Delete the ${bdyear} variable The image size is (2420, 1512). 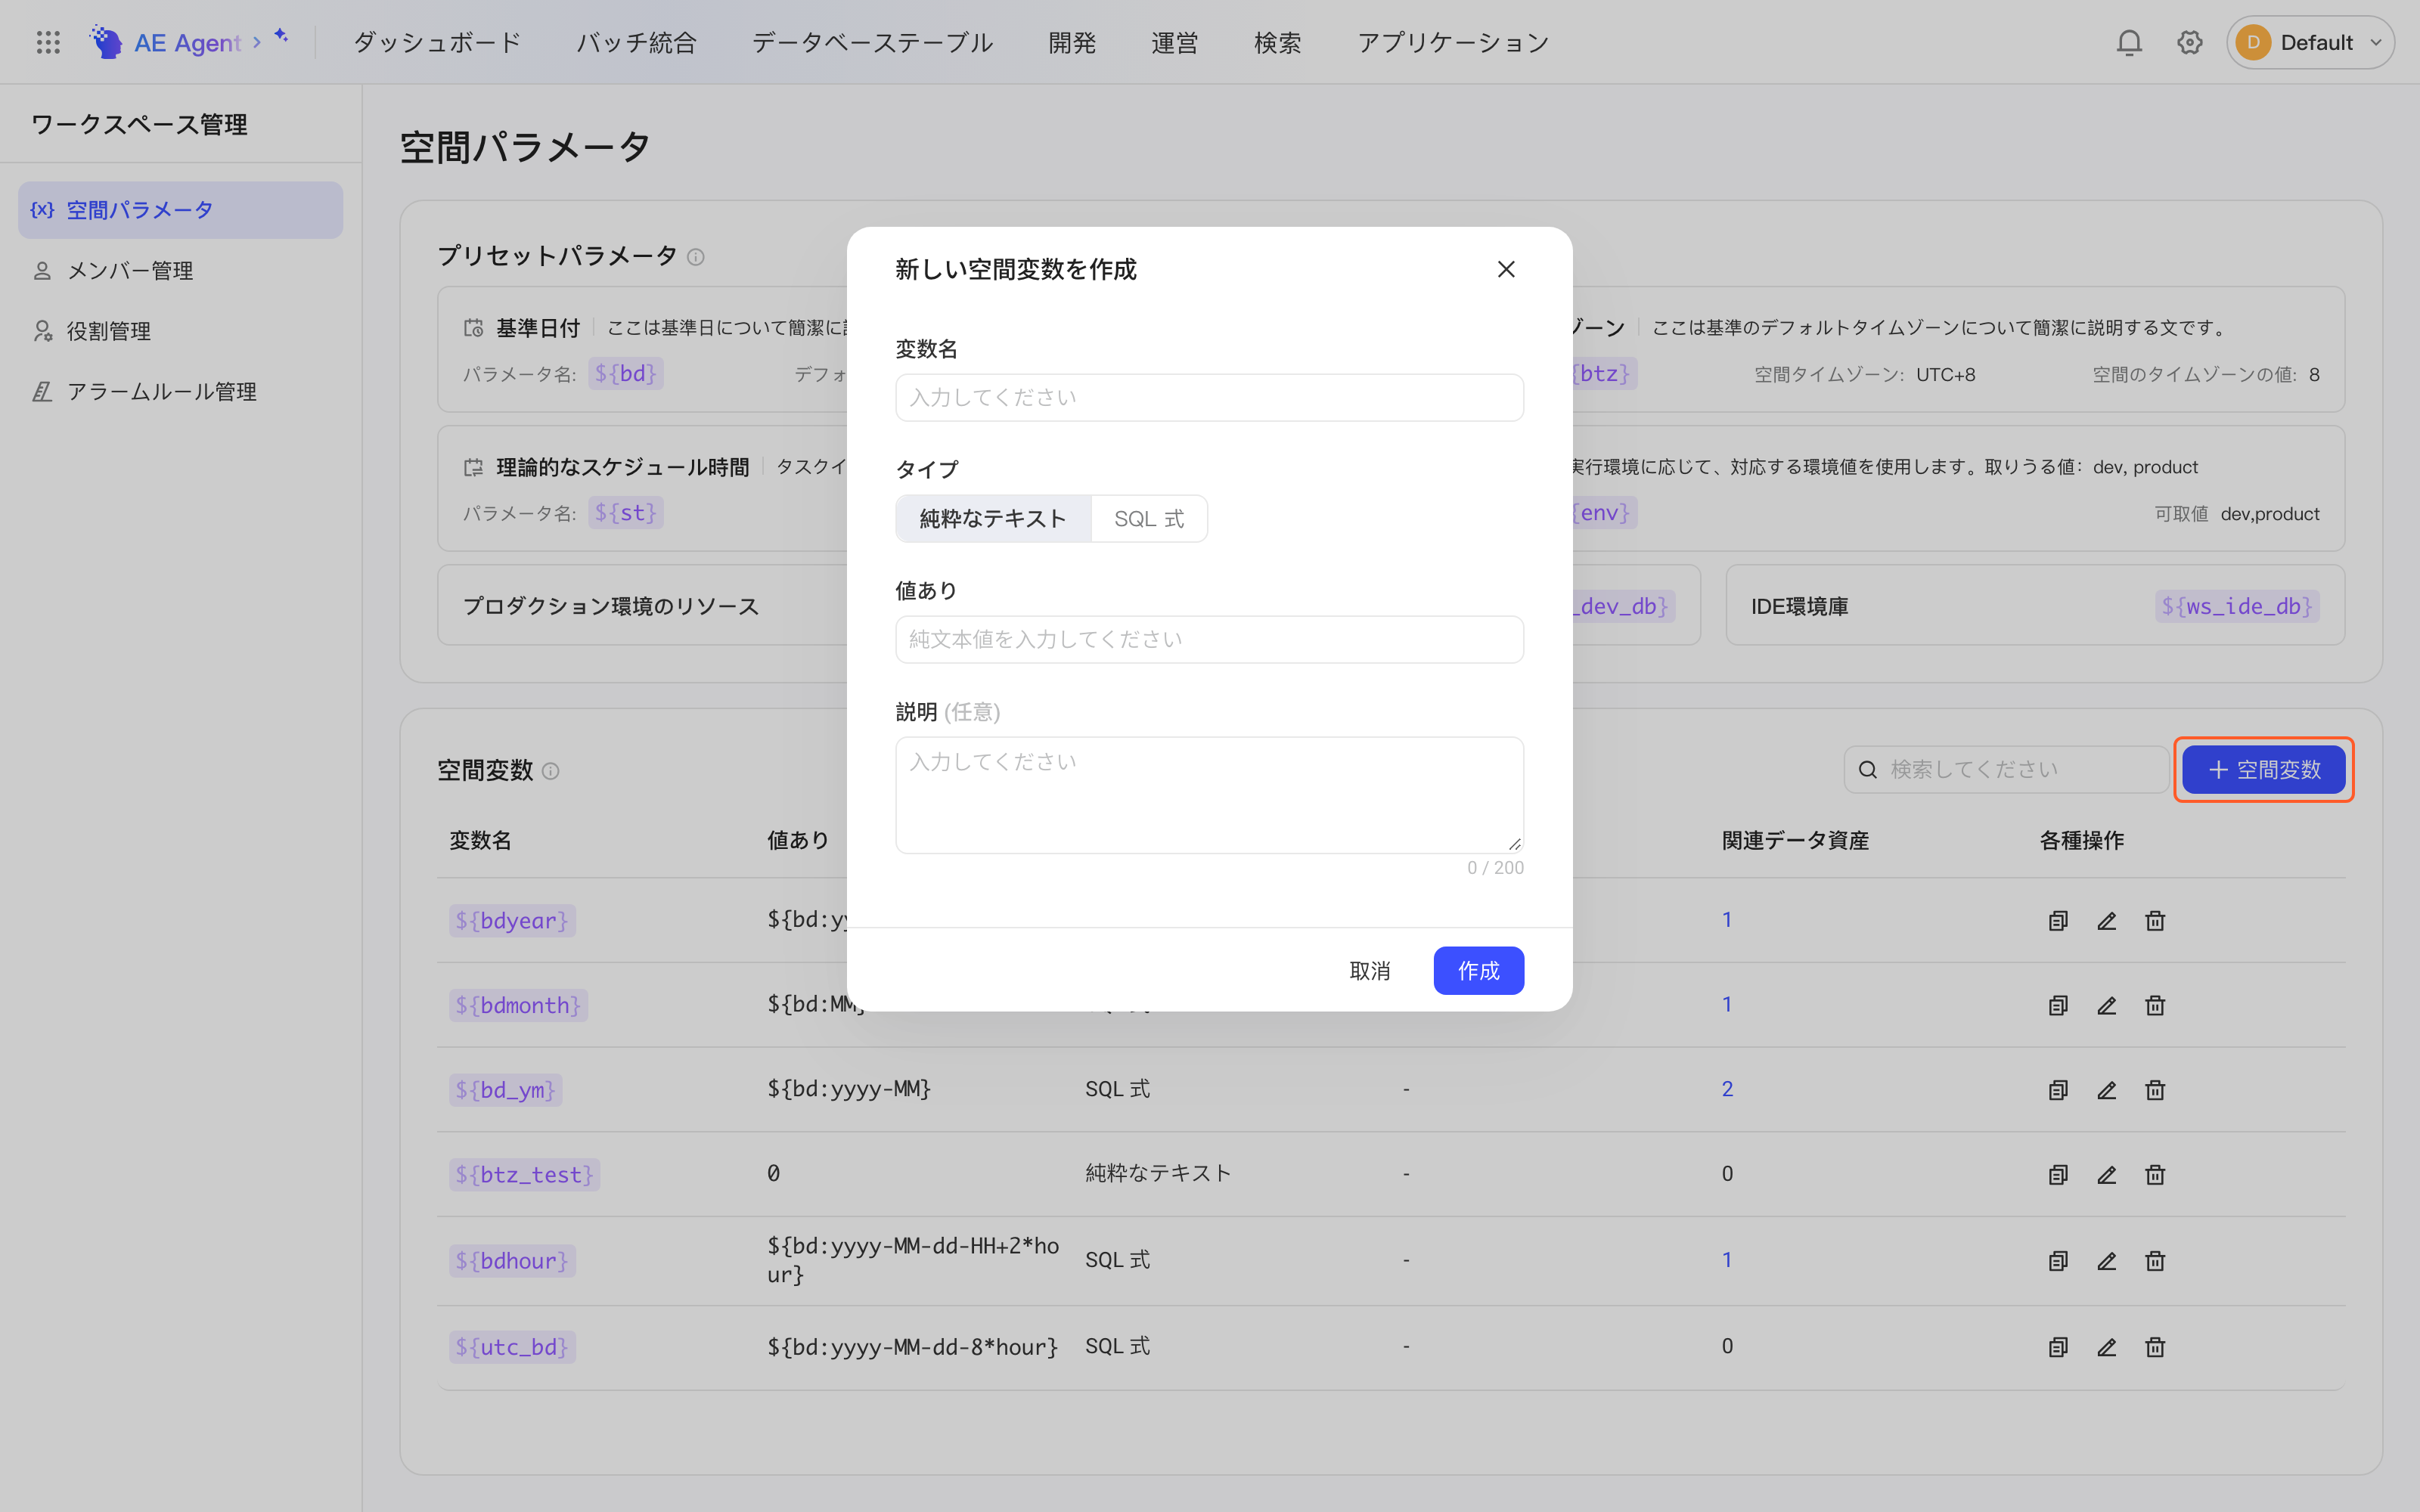coord(2155,920)
